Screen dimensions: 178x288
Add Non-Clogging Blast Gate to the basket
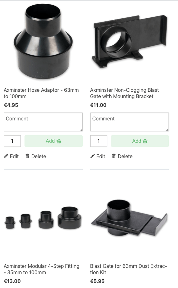(140, 141)
